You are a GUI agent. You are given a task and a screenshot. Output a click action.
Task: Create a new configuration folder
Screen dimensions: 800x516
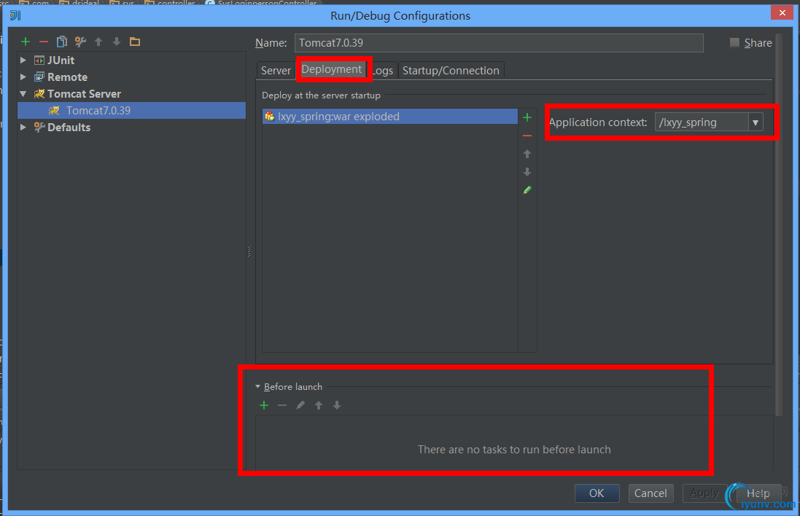(x=135, y=42)
